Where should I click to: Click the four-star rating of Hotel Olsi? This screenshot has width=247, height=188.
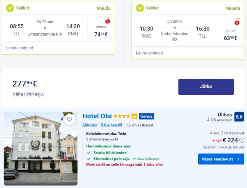tap(122, 116)
